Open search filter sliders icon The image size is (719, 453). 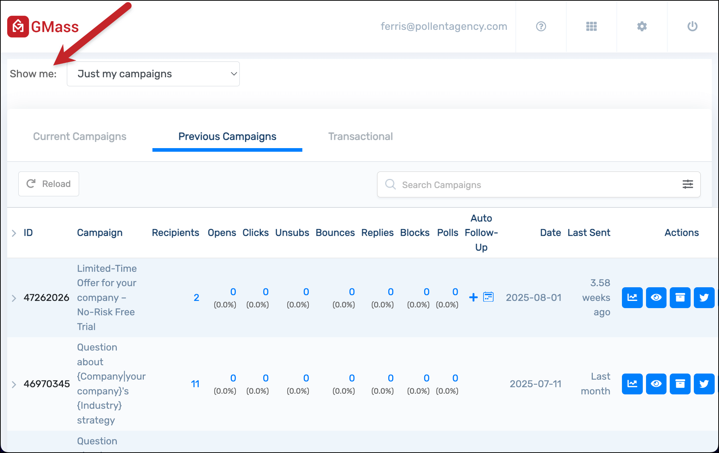pyautogui.click(x=687, y=184)
